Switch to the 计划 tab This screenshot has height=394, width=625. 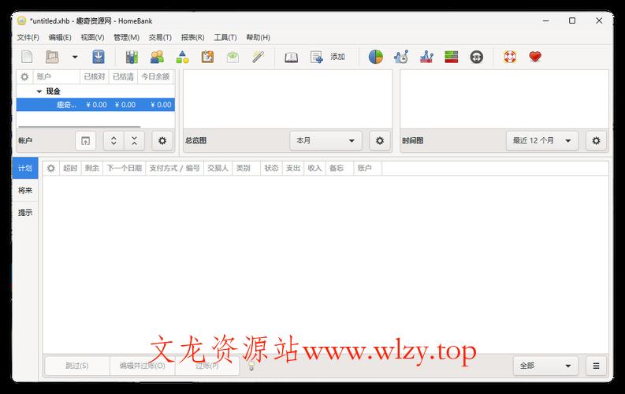click(x=25, y=168)
